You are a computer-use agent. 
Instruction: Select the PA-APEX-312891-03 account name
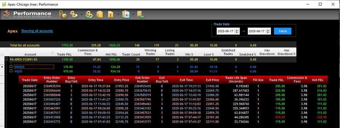24,59
